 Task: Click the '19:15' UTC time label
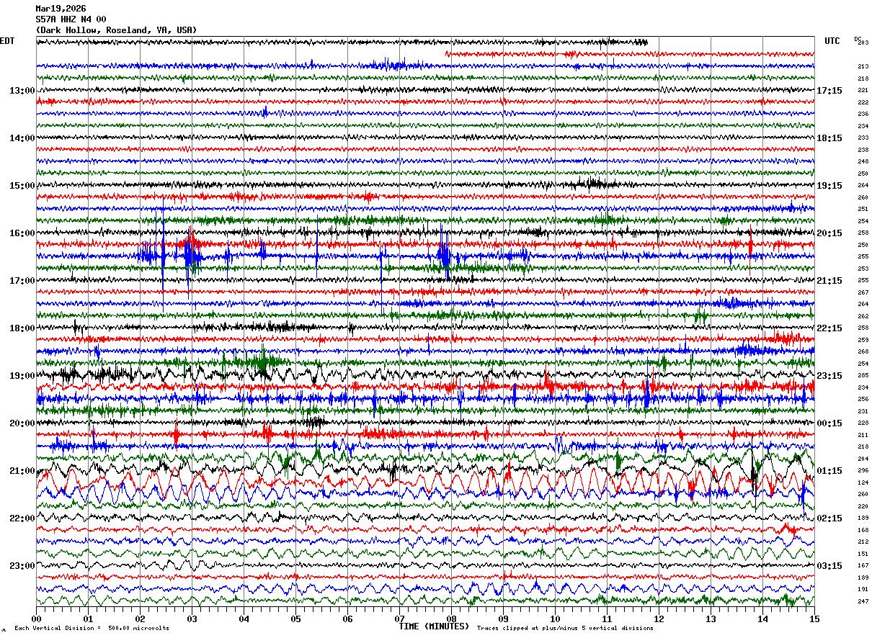pyautogui.click(x=829, y=186)
